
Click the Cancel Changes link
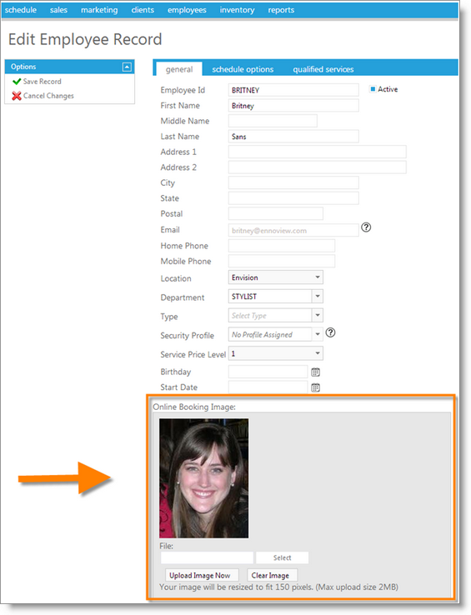(48, 96)
